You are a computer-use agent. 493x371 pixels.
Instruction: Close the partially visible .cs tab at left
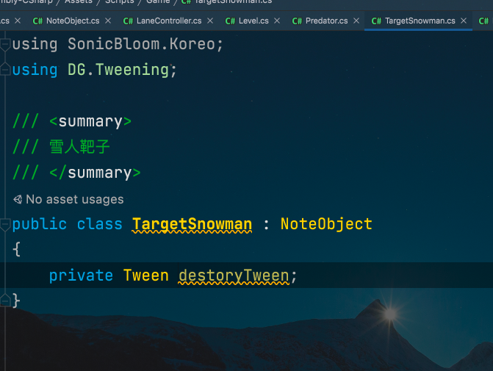tap(18, 21)
